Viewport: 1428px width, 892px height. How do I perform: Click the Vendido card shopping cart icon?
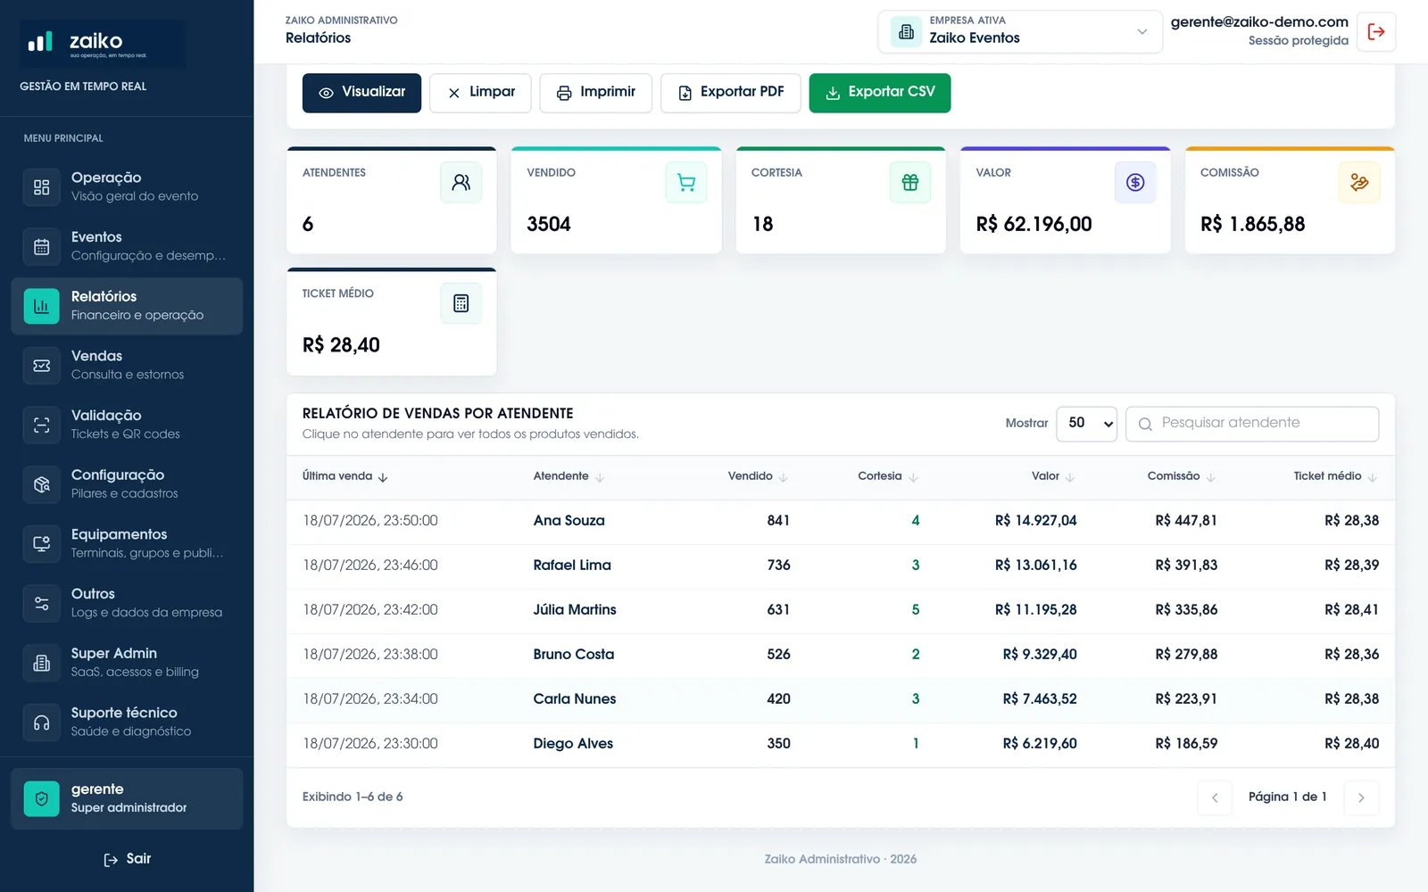[x=686, y=183]
